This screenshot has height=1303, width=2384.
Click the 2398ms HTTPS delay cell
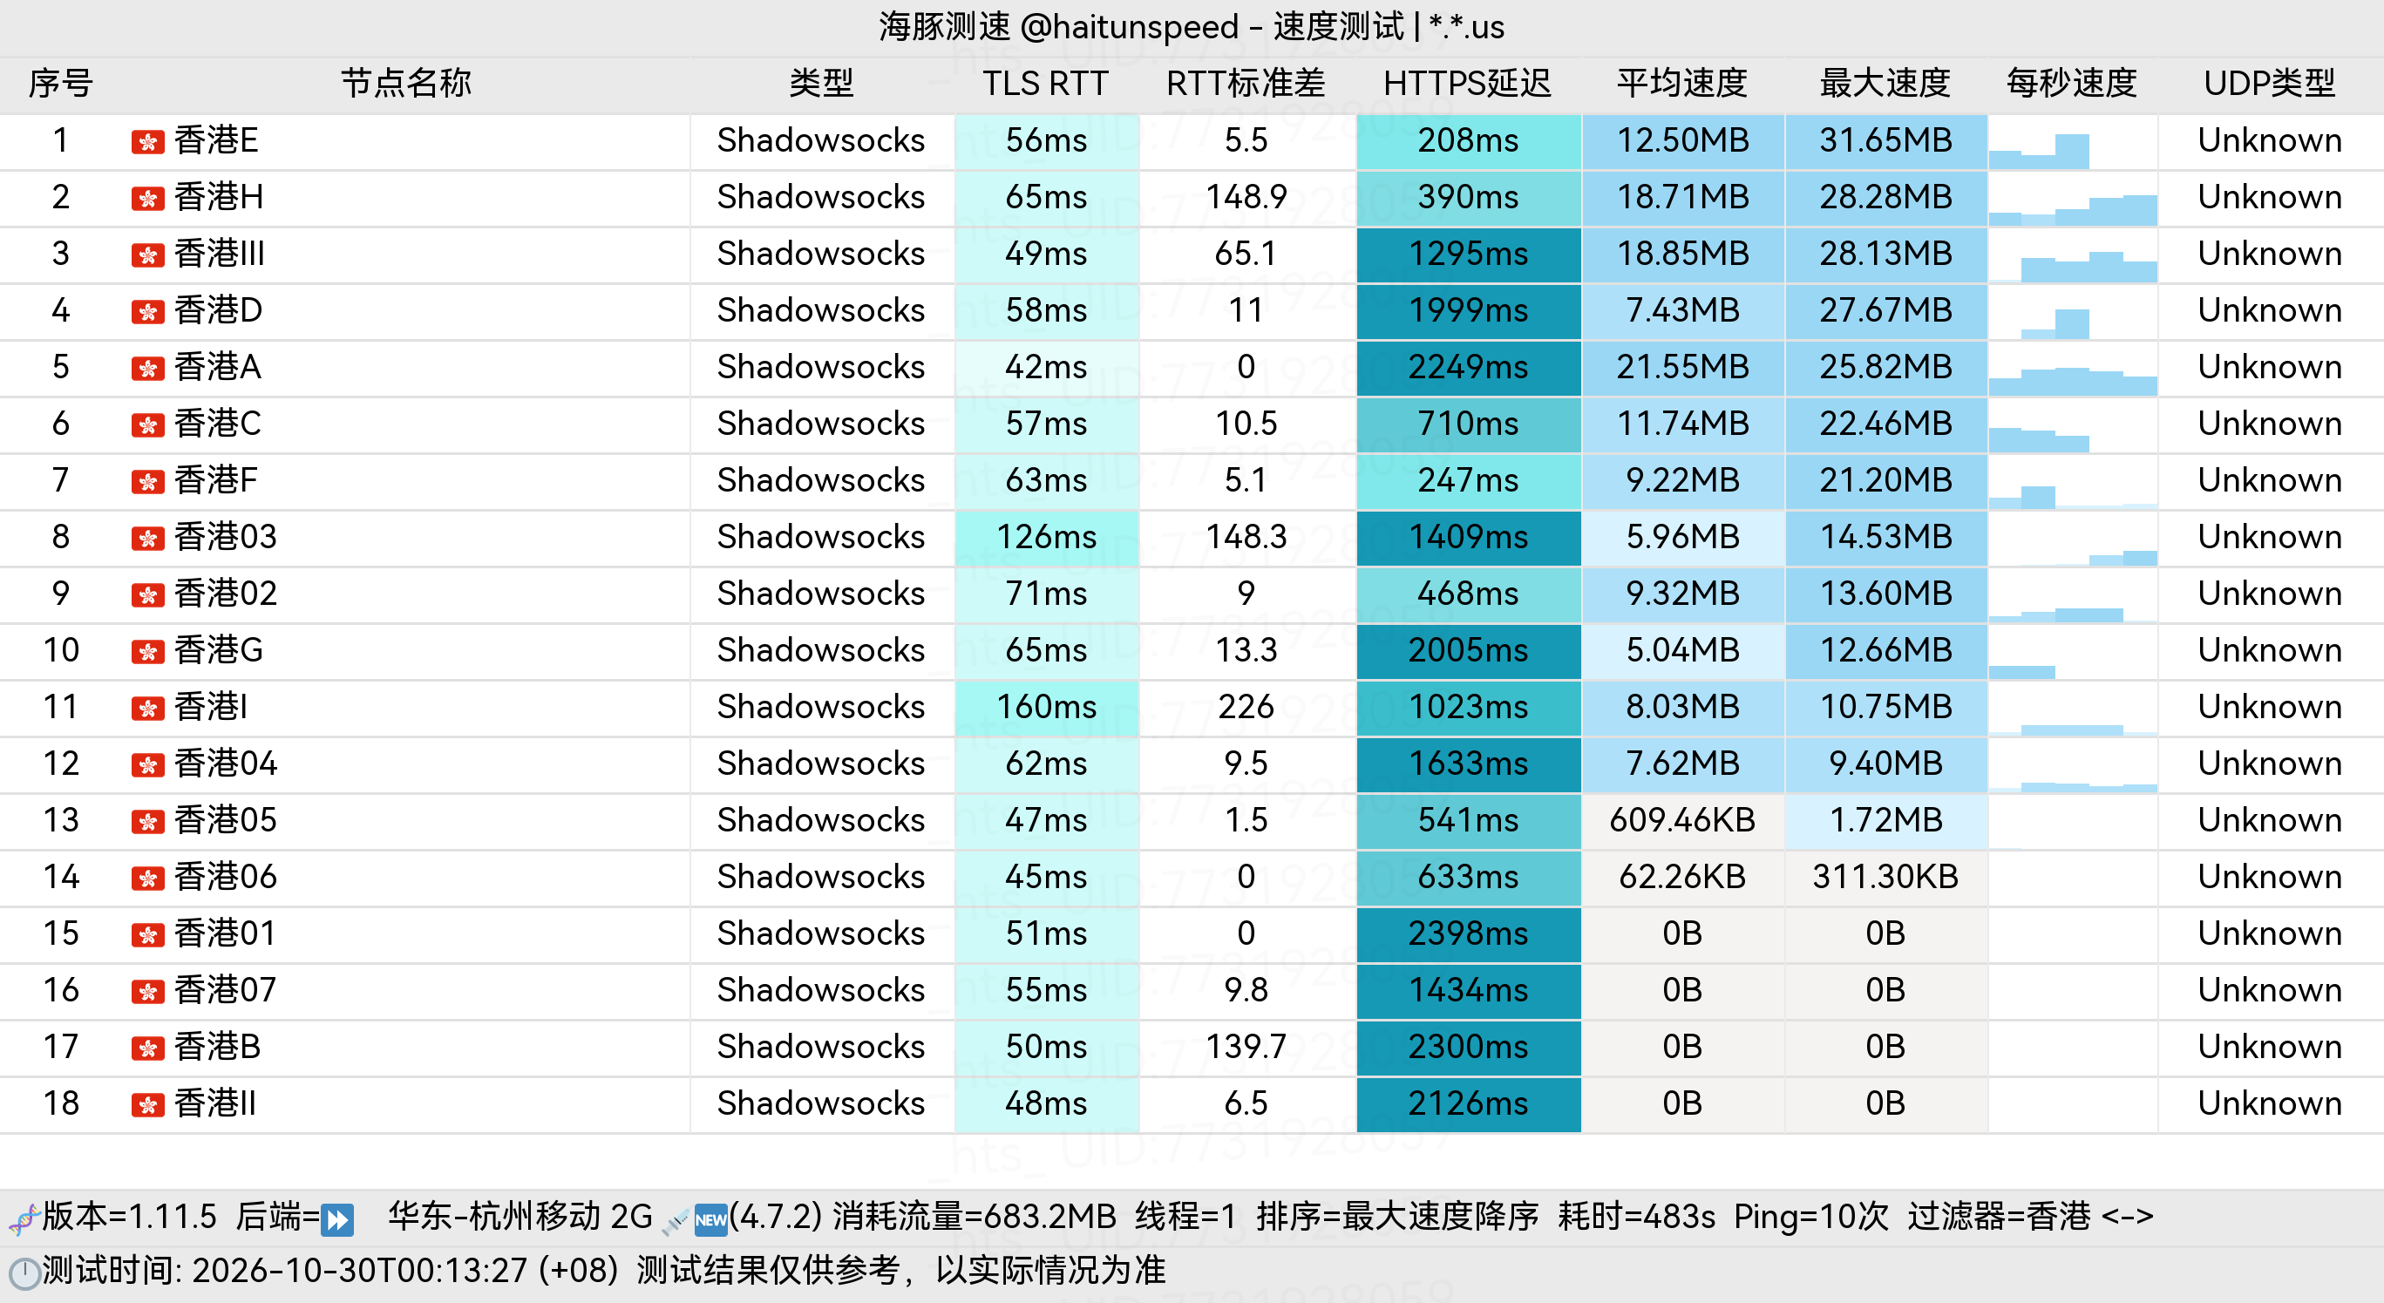1468,933
